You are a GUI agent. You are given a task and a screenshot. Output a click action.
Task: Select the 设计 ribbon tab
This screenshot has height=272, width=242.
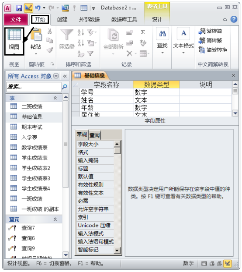157,19
